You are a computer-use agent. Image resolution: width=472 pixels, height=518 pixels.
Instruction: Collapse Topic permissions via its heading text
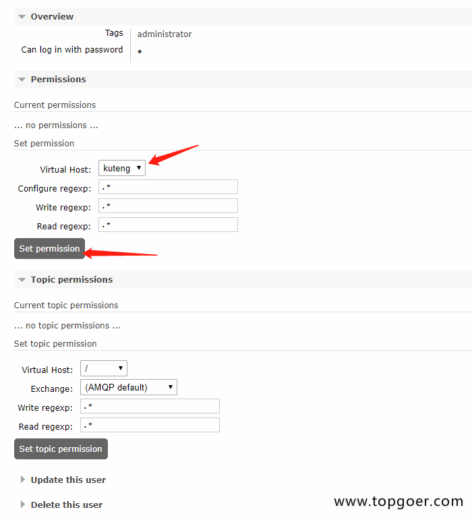[71, 280]
